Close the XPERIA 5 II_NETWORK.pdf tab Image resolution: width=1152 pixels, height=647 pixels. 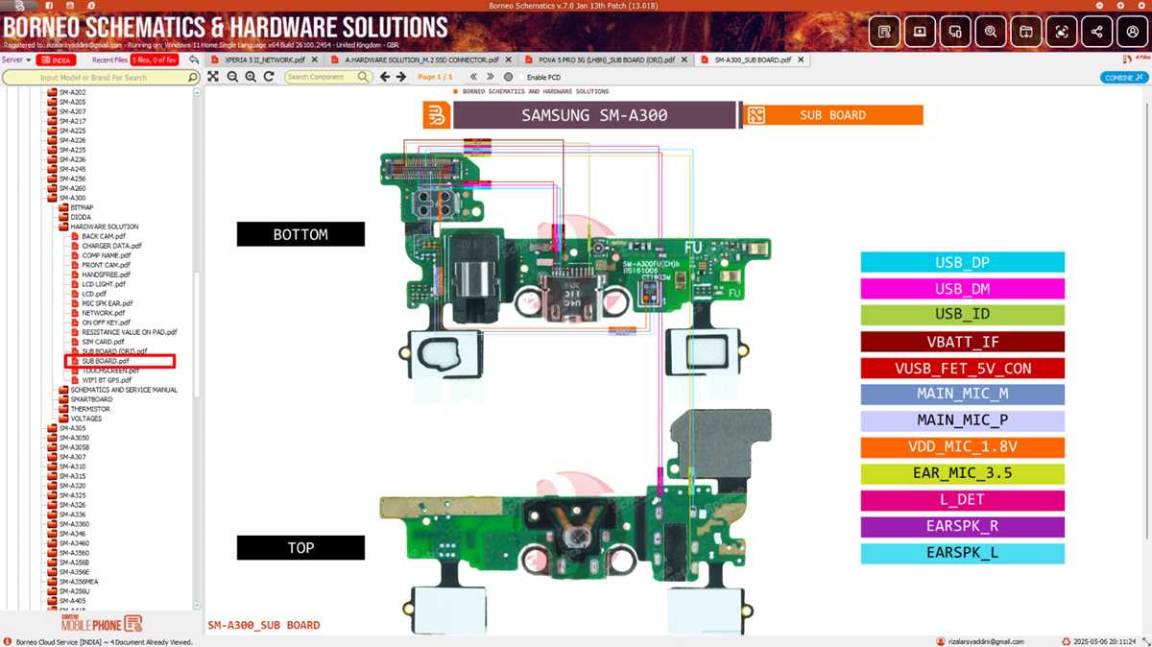click(x=315, y=60)
